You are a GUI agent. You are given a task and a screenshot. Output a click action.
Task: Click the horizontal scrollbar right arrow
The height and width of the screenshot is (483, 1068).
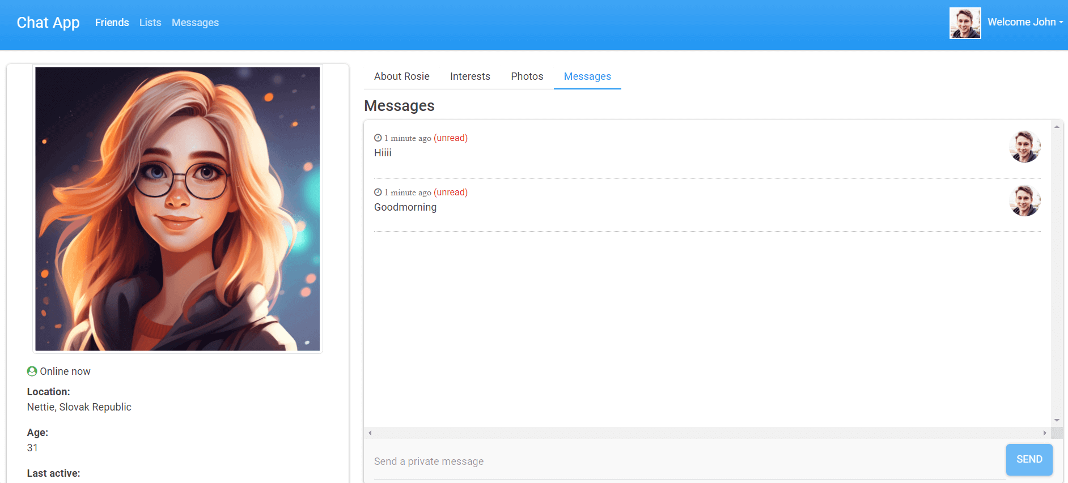point(1045,433)
